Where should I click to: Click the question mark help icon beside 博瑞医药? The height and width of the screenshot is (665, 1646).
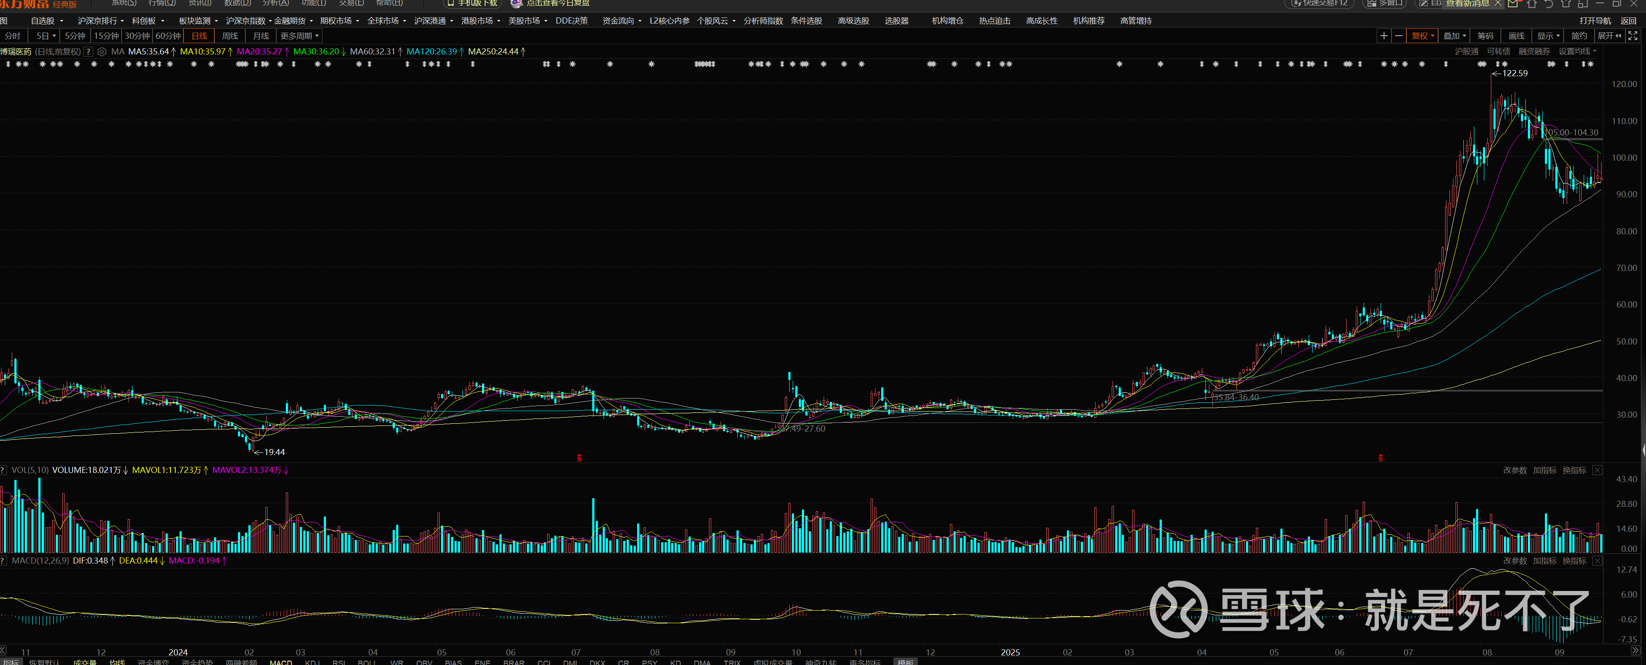[88, 52]
